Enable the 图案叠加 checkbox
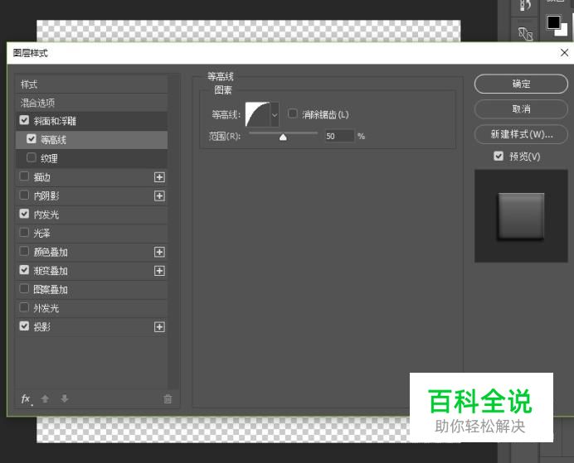 coord(24,289)
